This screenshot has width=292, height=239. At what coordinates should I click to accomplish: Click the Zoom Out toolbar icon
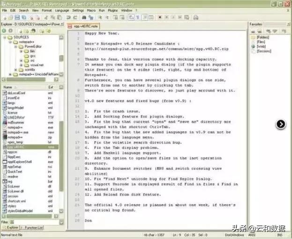coord(107,18)
